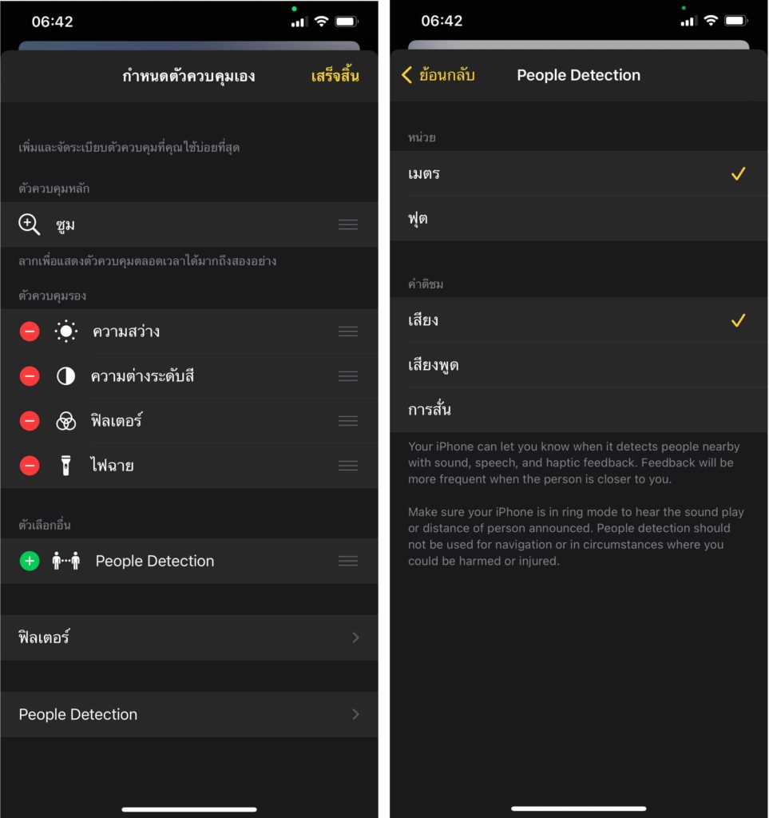Select the เสียง (sound) feedback row
The height and width of the screenshot is (818, 769).
pyautogui.click(x=579, y=320)
